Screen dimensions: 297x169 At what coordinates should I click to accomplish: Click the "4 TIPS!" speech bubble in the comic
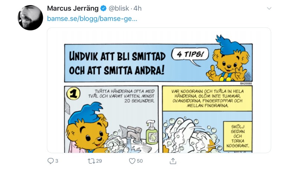coord(190,55)
